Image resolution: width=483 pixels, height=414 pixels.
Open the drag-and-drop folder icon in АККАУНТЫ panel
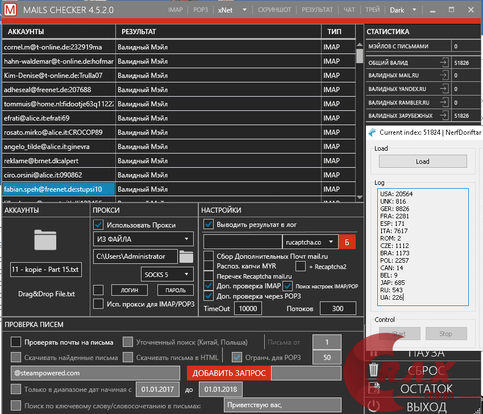(x=45, y=239)
